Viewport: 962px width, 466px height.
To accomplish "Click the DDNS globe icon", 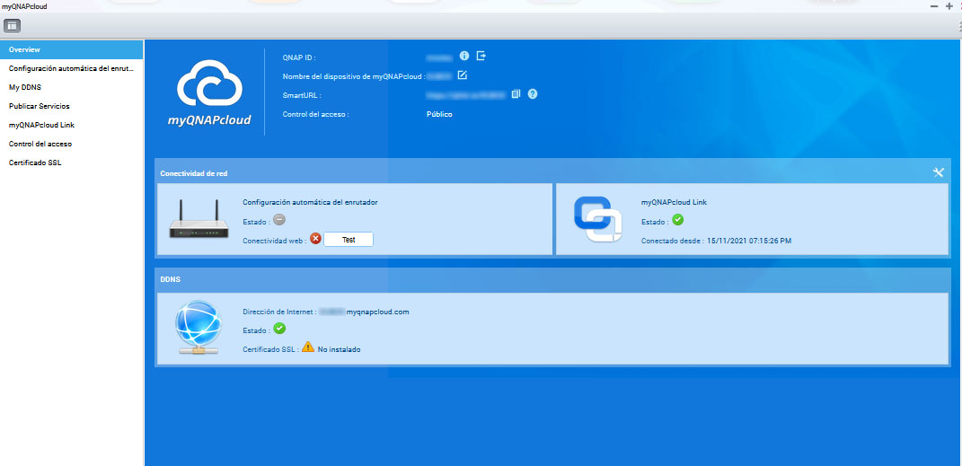I will 197,330.
